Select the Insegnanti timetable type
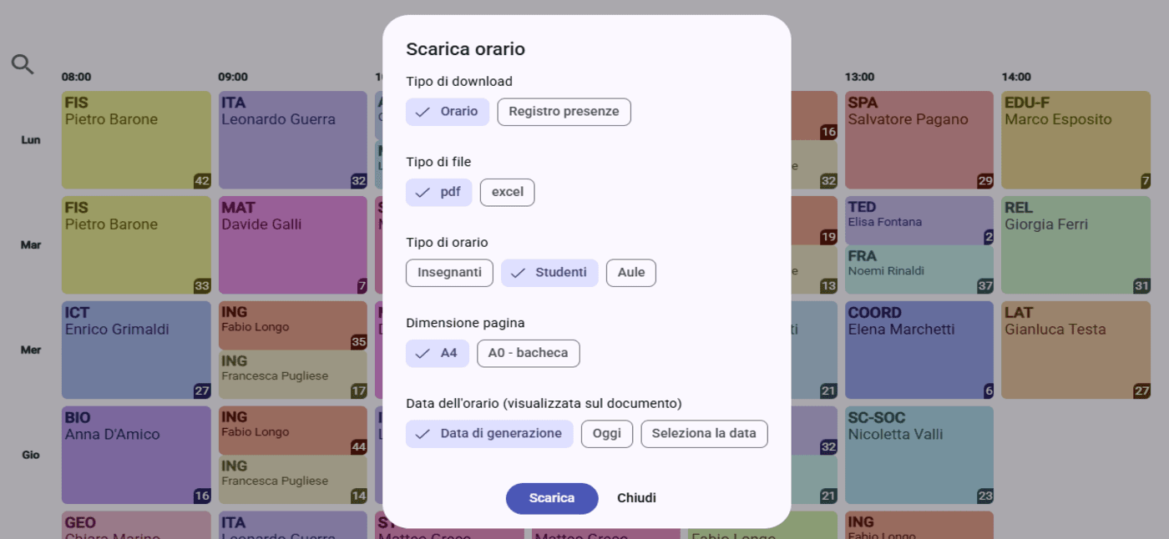 [x=449, y=273]
